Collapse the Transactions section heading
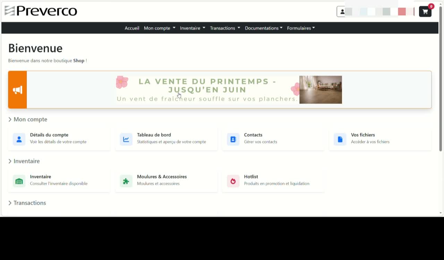The height and width of the screenshot is (260, 444). pos(27,203)
